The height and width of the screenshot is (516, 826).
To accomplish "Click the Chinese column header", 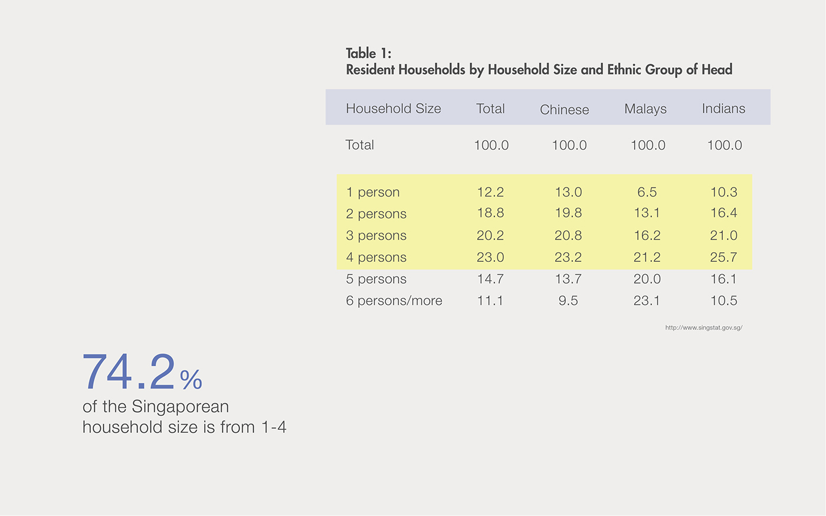I will pyautogui.click(x=564, y=110).
